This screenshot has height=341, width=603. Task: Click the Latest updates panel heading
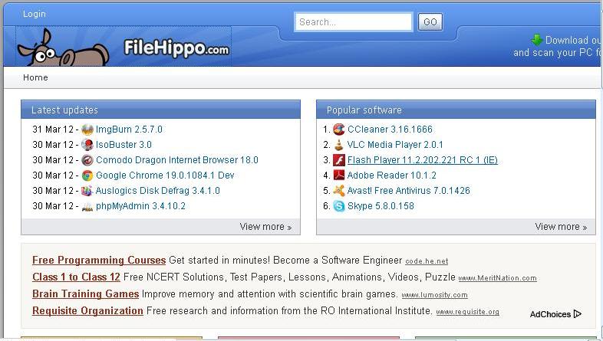pos(64,110)
